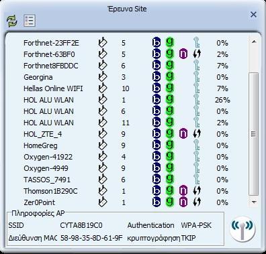Image resolution: width=266 pixels, height=254 pixels.
Task: Click the SSID value CYTA8B19C0
Action: click(81, 225)
